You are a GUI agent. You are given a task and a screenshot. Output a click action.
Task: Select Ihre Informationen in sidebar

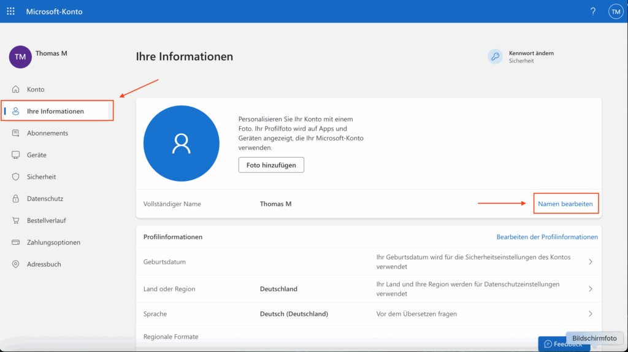click(x=55, y=111)
